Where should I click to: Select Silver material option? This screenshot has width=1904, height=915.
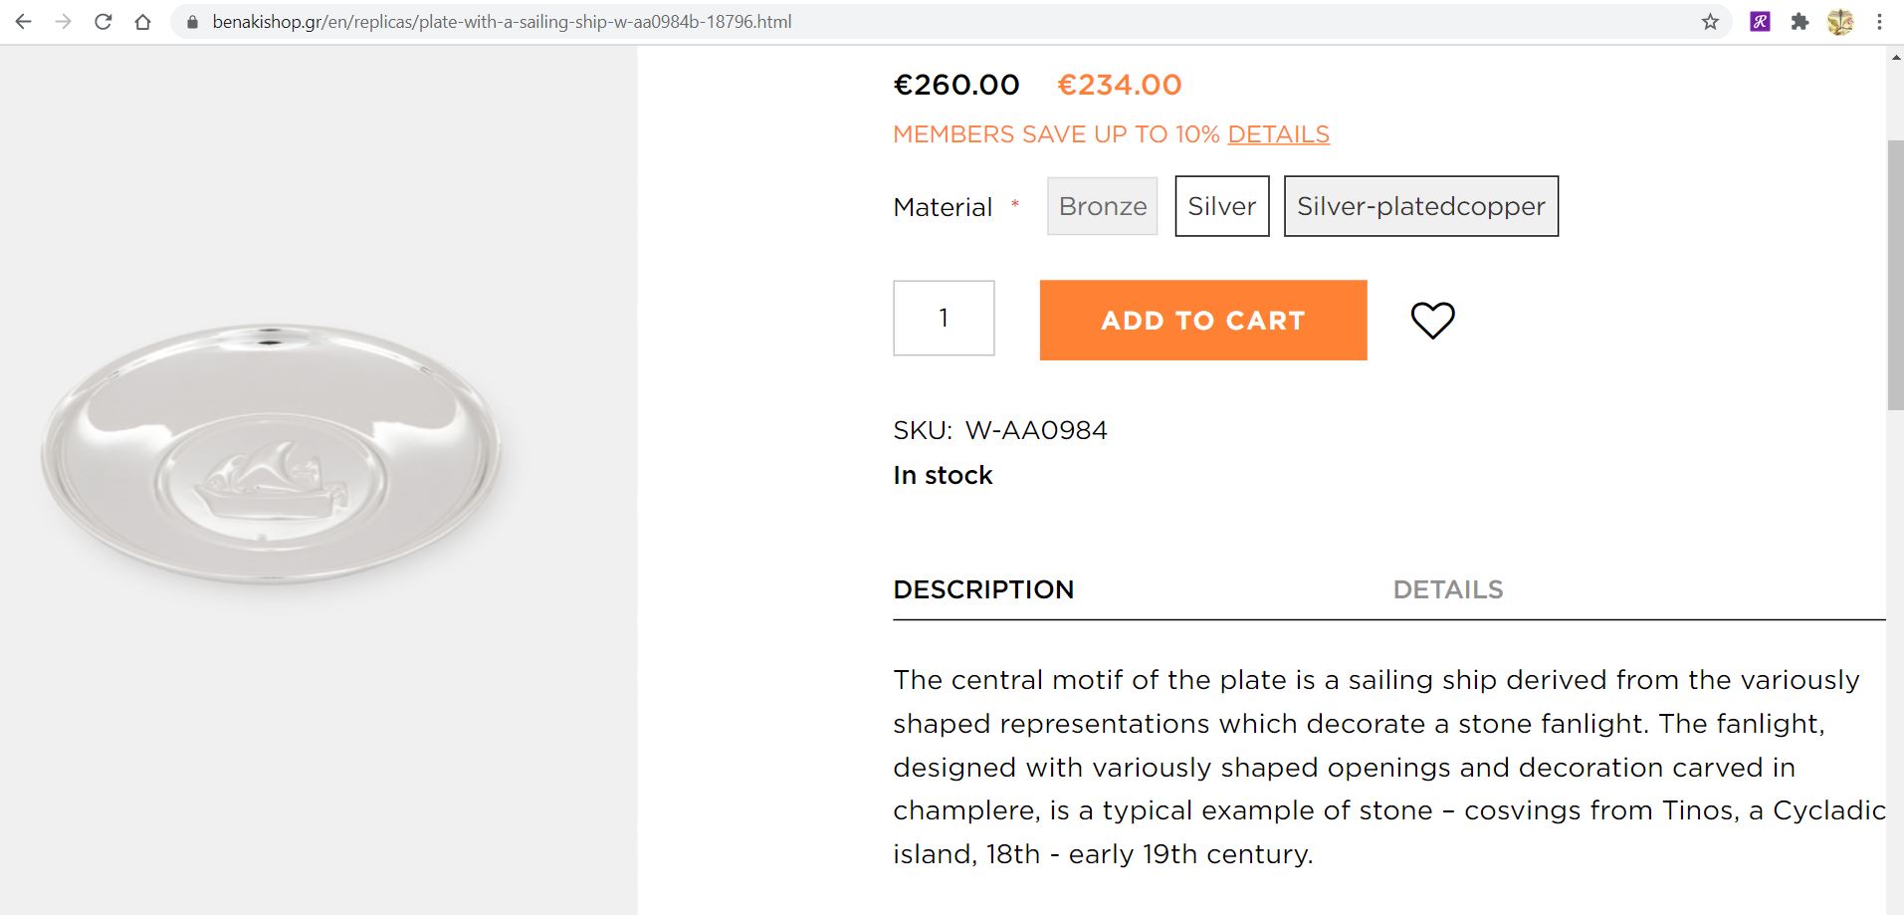point(1221,206)
